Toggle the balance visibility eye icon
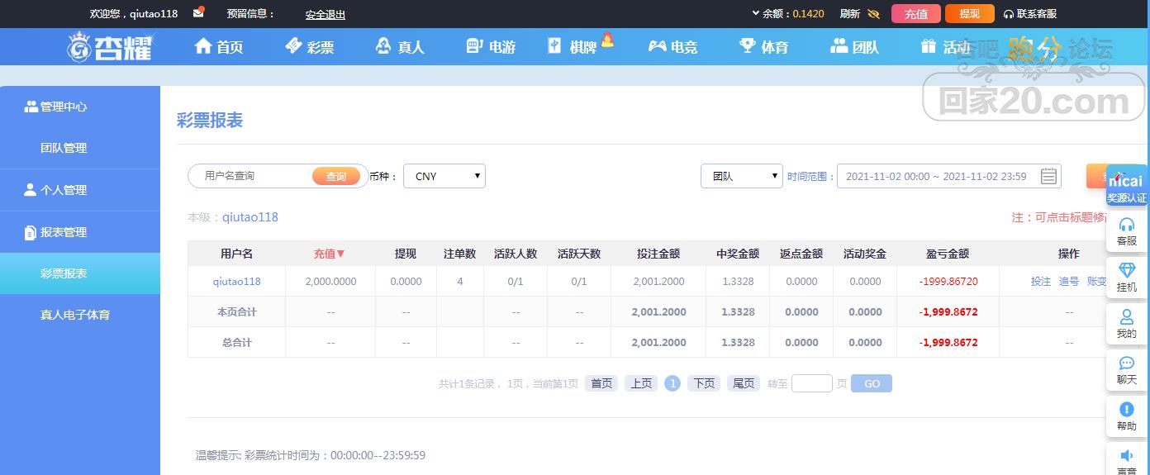Image resolution: width=1150 pixels, height=475 pixels. (x=874, y=14)
